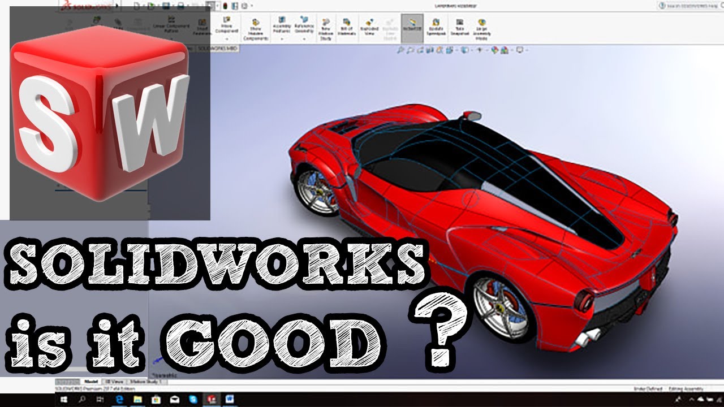
Task: Open the Options gear icon
Action: (x=244, y=6)
